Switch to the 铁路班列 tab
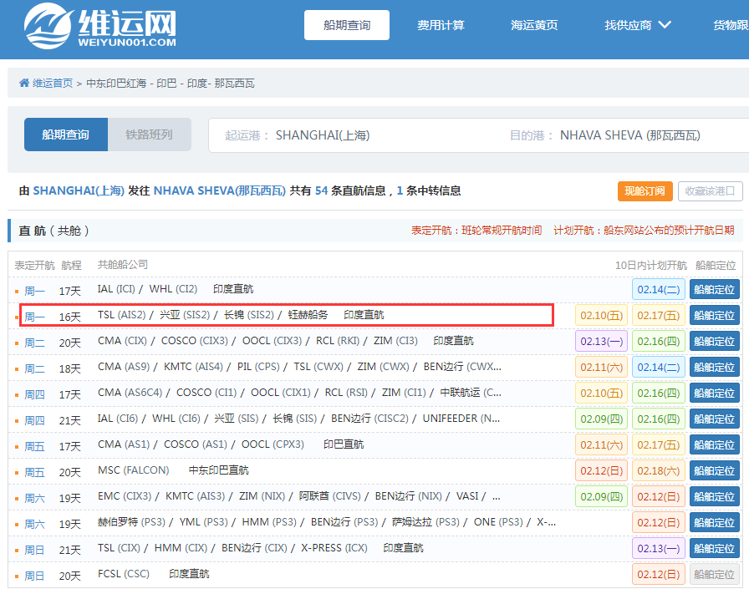This screenshot has height=589, width=749. pos(150,134)
